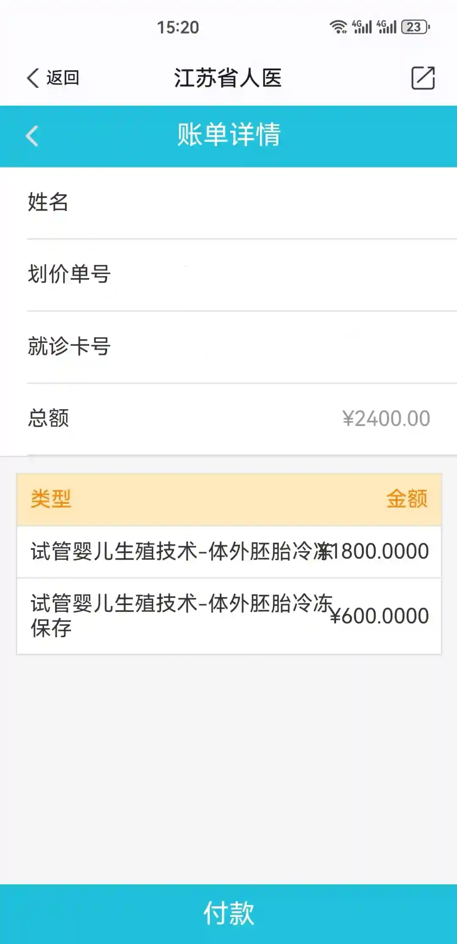Tap the 金额 column header
Viewport: 457px width, 944px height.
click(407, 499)
